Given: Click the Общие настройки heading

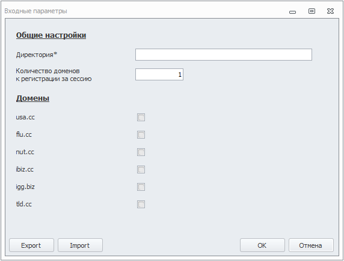Looking at the screenshot, I should click(x=51, y=35).
